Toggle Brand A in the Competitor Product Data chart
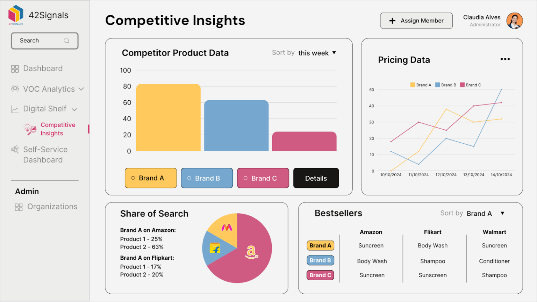This screenshot has height=302, width=537. pyautogui.click(x=151, y=178)
